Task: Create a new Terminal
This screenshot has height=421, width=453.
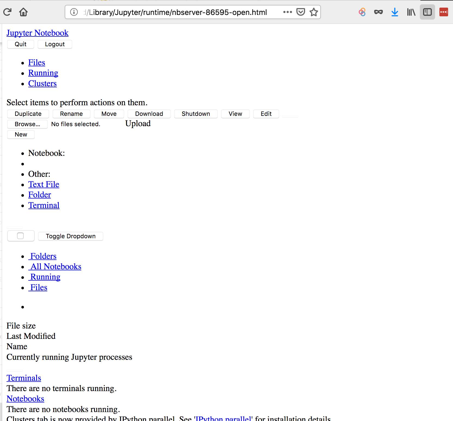Action: pyautogui.click(x=44, y=205)
